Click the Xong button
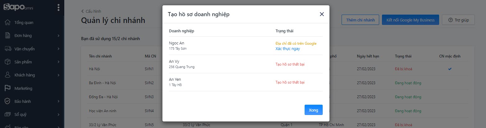The width and height of the screenshot is (486, 128). coord(313,110)
